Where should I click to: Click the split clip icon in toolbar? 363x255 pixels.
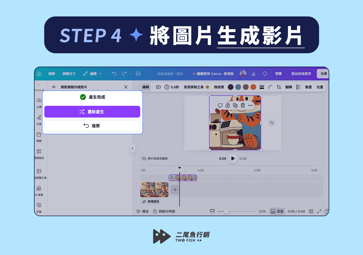158,87
